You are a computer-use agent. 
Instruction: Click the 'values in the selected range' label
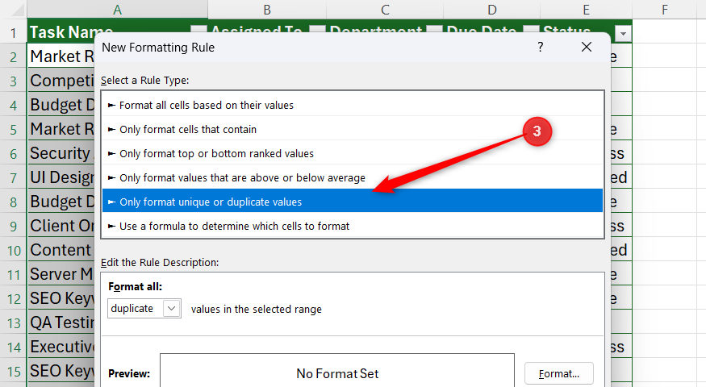[257, 309]
